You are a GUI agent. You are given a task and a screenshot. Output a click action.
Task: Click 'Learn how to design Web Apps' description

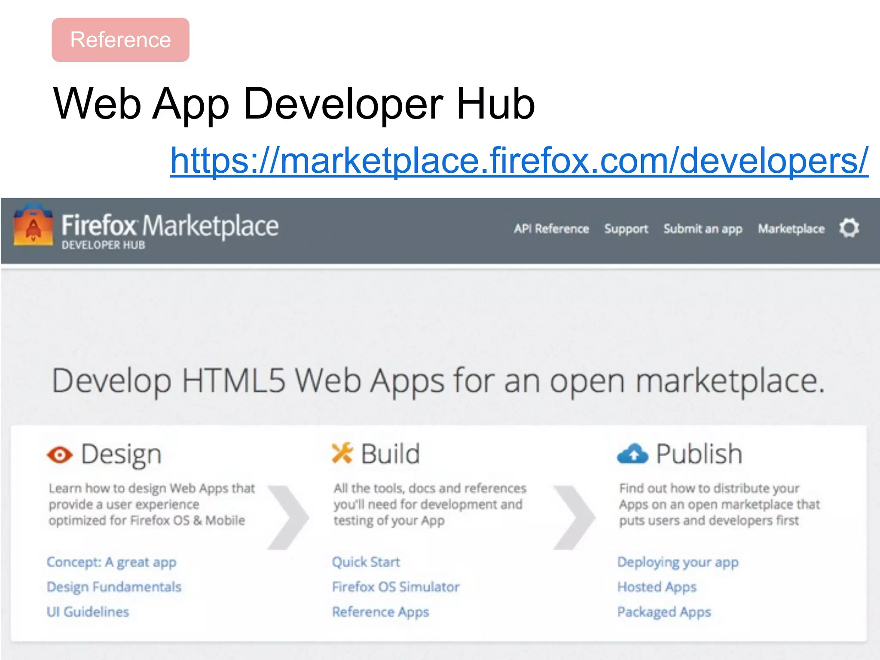[152, 504]
